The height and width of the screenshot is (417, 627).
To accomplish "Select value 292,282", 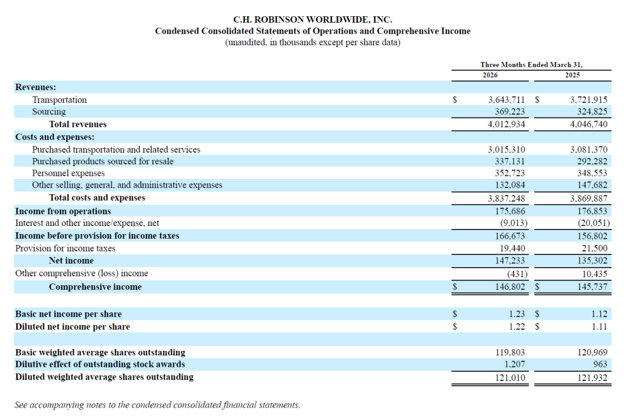I will [x=592, y=161].
